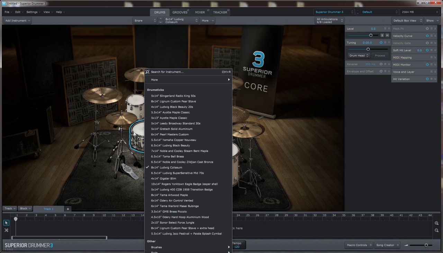Image resolution: width=443 pixels, height=253 pixels.
Task: Select the arrow pointer tool in track editor
Action: 6,223
